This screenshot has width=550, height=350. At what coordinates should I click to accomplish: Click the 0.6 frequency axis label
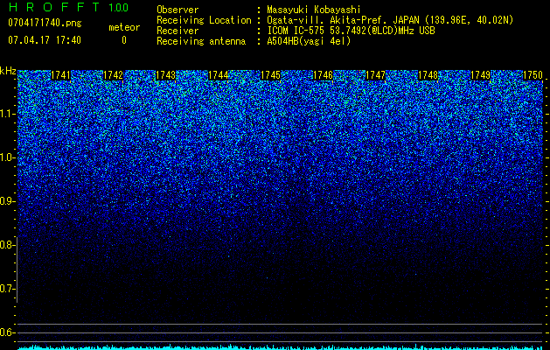click(6, 332)
